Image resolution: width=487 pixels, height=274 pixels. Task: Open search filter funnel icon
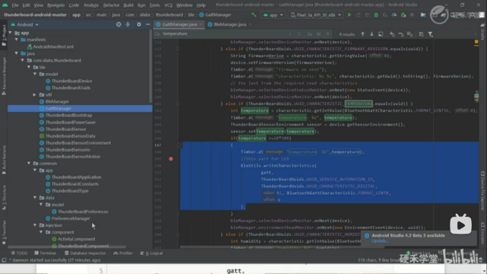coord(431,33)
